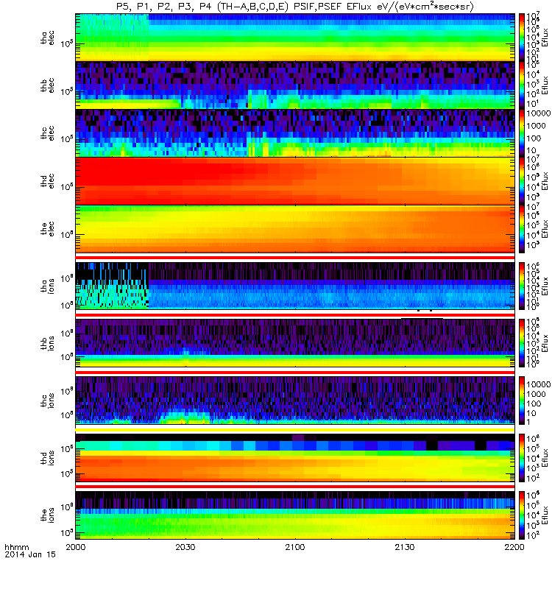Click inside the tha elec spectrogram panel
The height and width of the screenshot is (589, 552).
(295, 38)
